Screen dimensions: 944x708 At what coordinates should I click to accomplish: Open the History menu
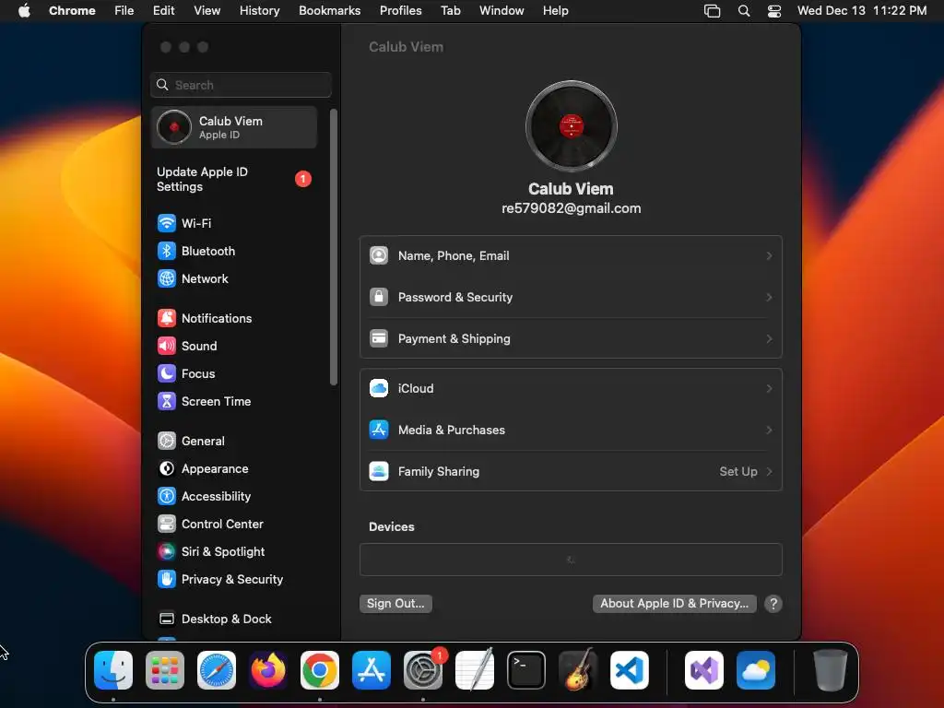259,11
